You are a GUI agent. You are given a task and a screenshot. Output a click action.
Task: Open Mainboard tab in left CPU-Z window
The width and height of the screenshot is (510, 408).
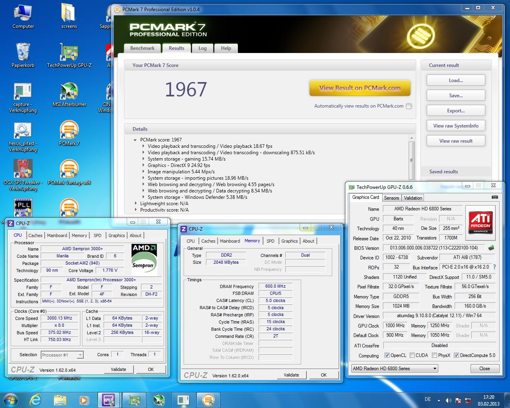57,235
